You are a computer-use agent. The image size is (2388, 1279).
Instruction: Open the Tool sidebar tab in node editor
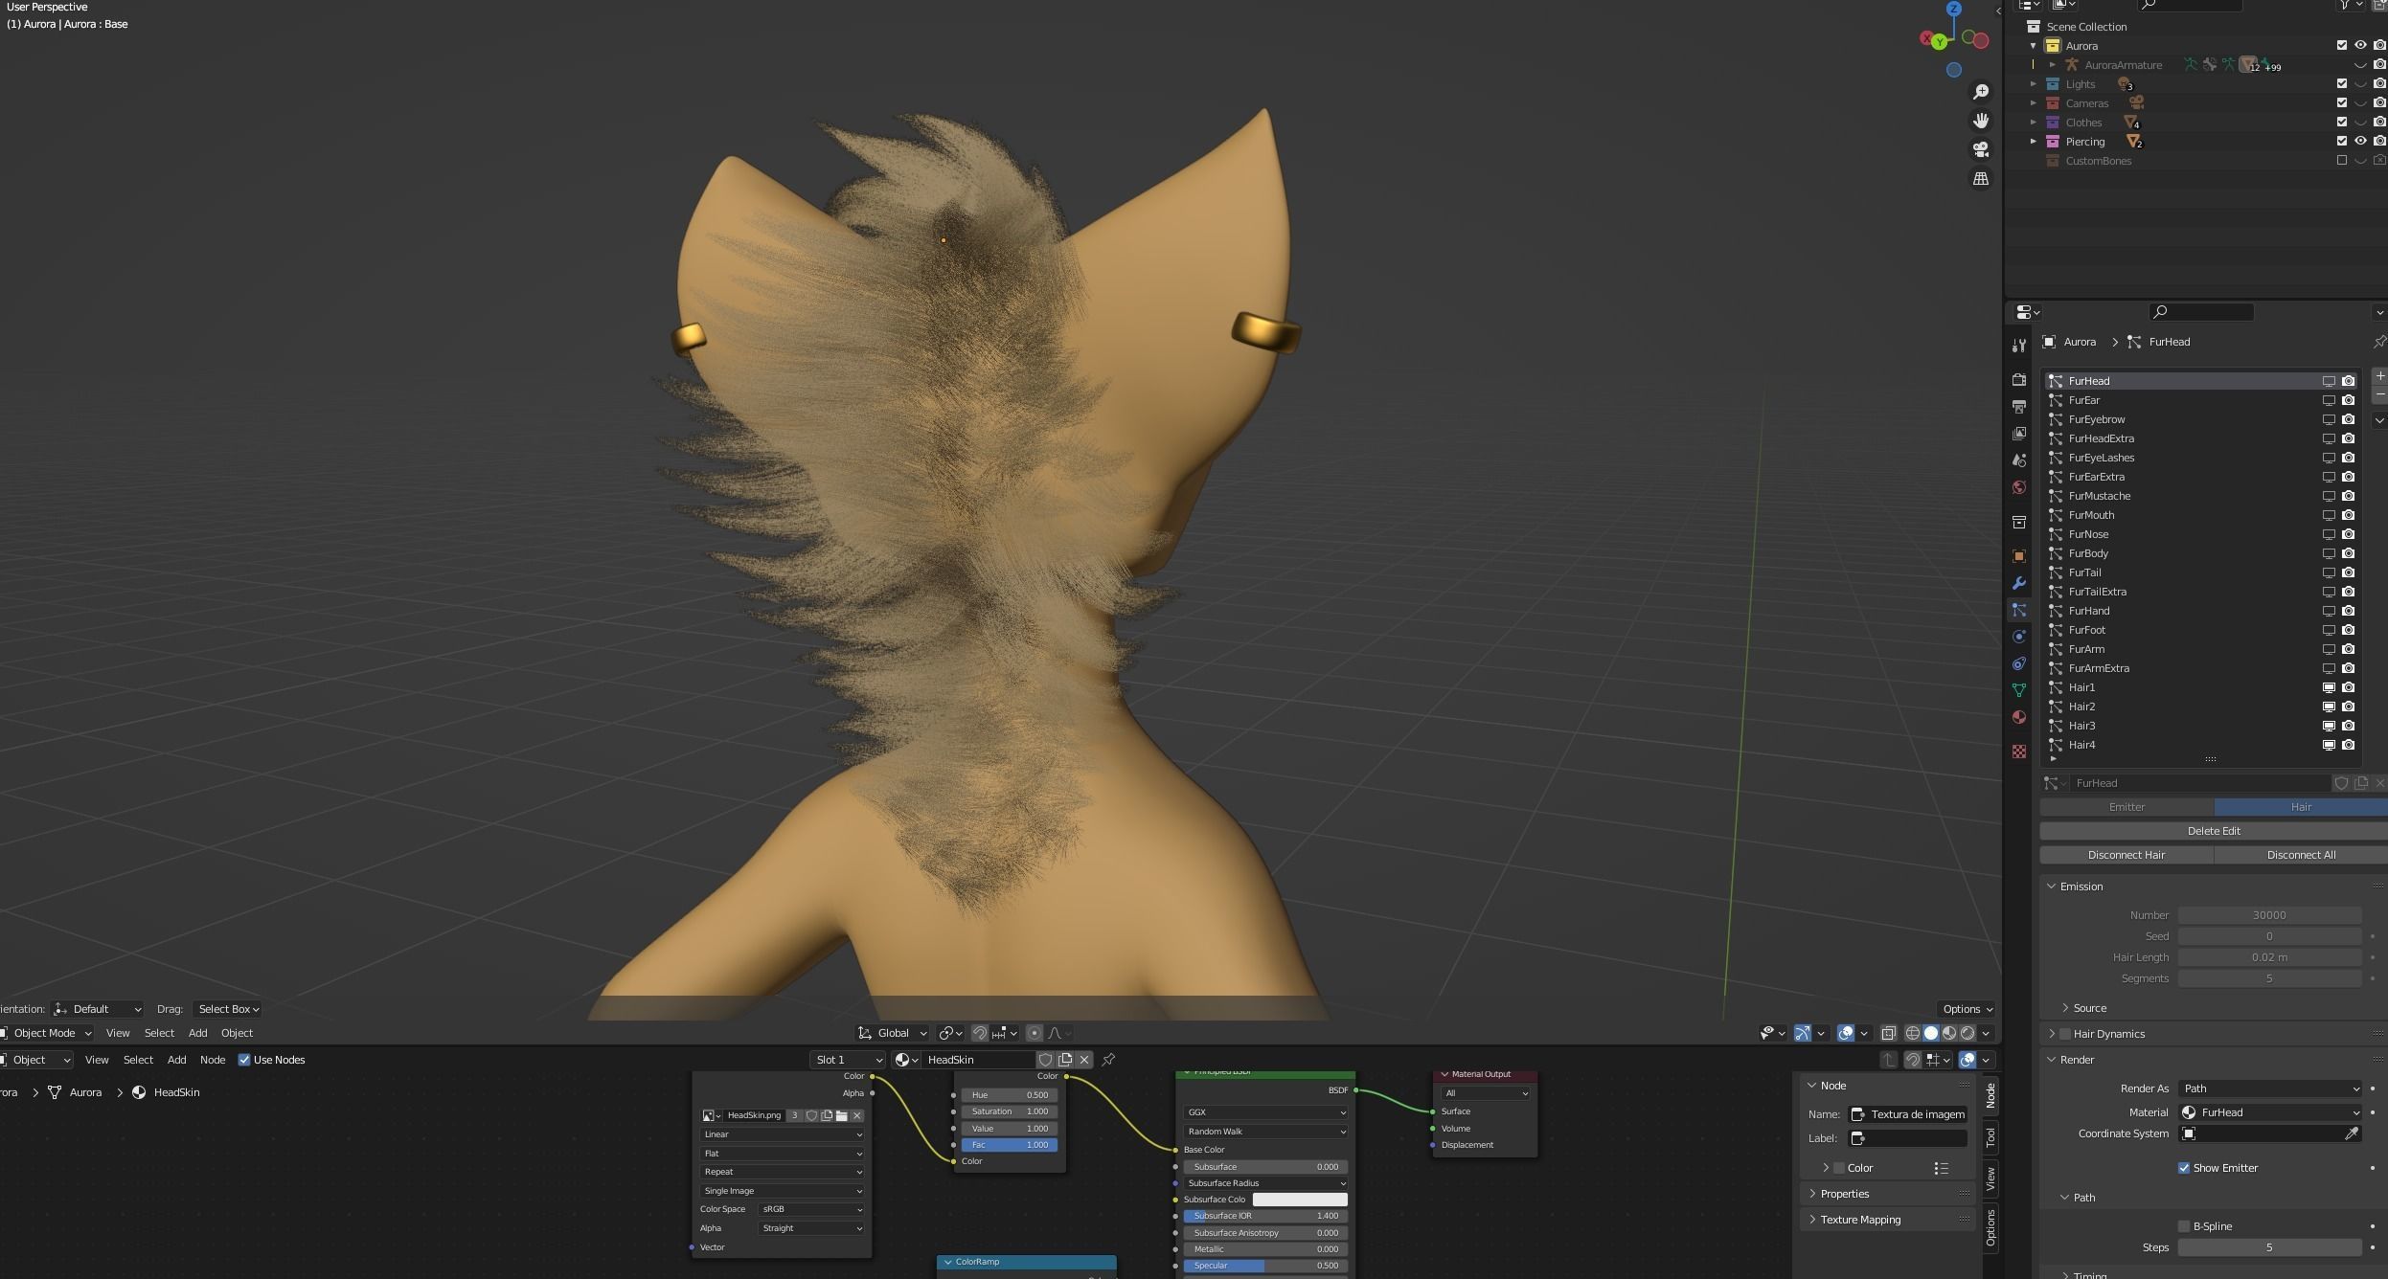[1990, 1136]
